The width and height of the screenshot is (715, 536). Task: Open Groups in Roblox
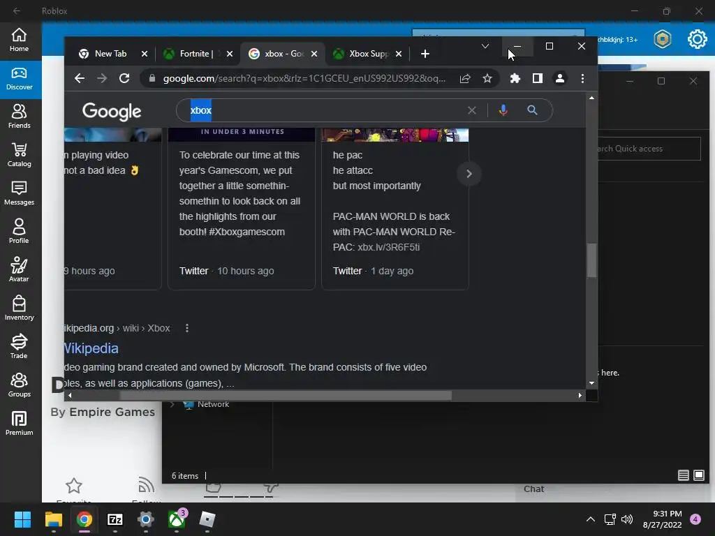coord(19,385)
